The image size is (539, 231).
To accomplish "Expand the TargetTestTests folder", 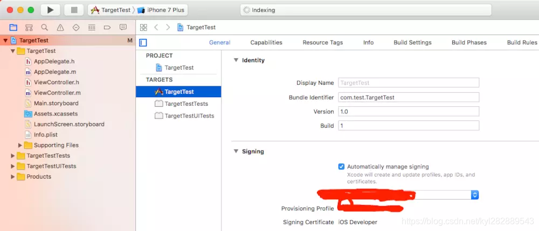I will click(x=13, y=155).
